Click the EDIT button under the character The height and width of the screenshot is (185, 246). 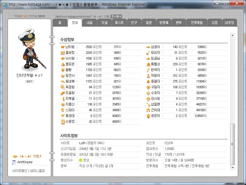click(x=29, y=81)
